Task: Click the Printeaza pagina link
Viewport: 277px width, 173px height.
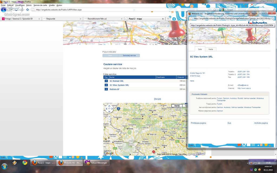Action: [198, 123]
